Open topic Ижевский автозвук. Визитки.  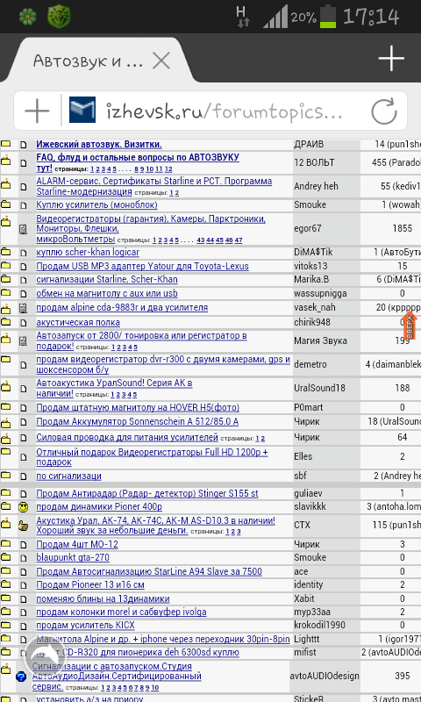click(99, 144)
